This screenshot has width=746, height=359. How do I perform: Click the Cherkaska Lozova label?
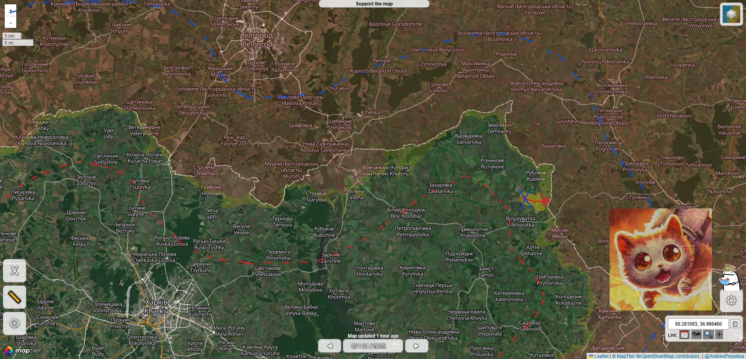pyautogui.click(x=154, y=257)
